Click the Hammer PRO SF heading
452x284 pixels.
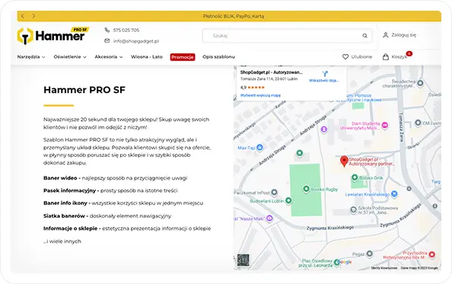point(84,90)
